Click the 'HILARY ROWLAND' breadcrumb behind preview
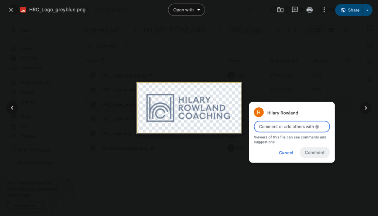The height and width of the screenshot is (216, 378). tap(178, 30)
